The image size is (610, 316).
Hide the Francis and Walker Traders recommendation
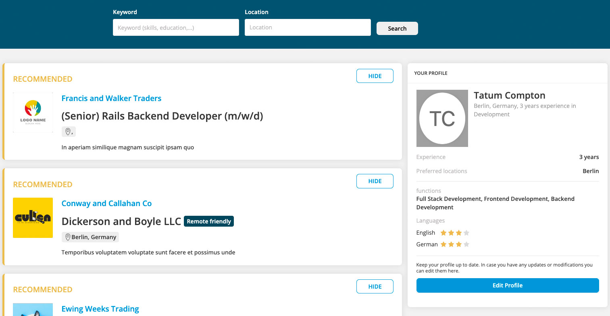(375, 76)
